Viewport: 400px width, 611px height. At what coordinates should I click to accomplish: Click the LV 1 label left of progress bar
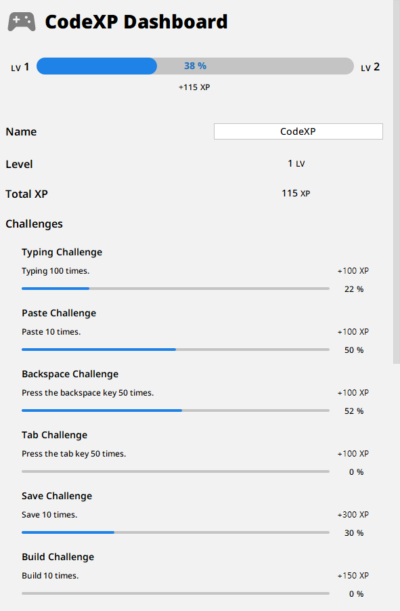[x=20, y=66]
